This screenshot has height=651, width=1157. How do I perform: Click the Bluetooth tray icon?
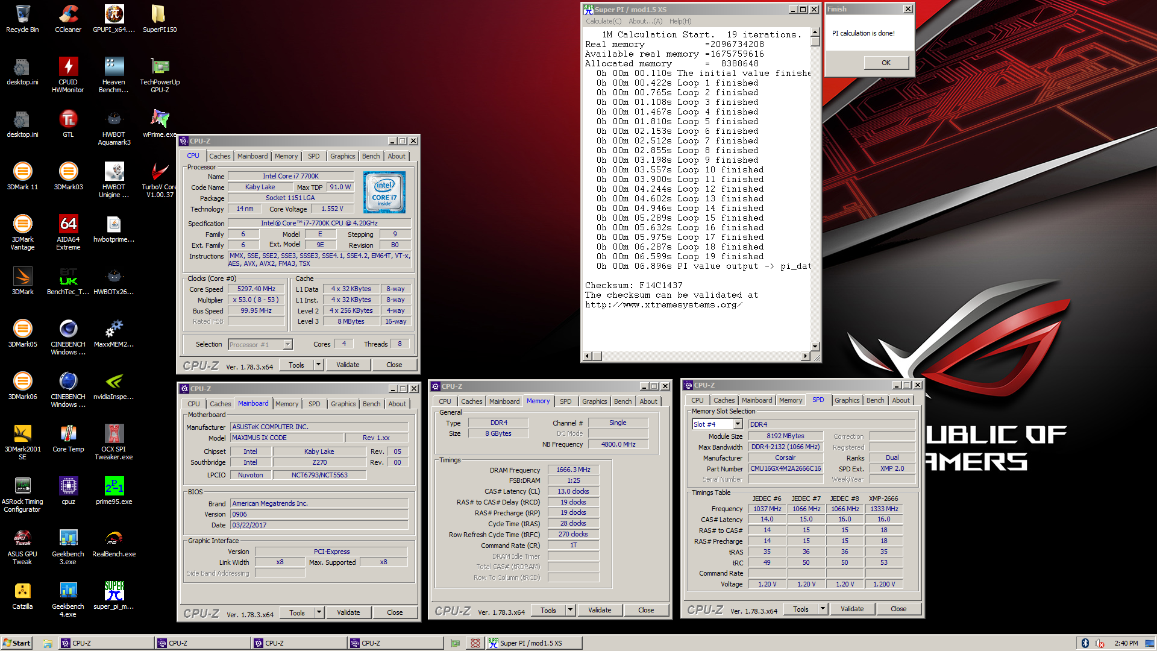click(1085, 643)
